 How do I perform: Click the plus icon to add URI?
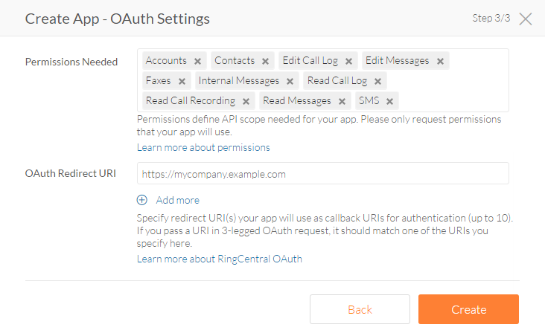pyautogui.click(x=142, y=200)
